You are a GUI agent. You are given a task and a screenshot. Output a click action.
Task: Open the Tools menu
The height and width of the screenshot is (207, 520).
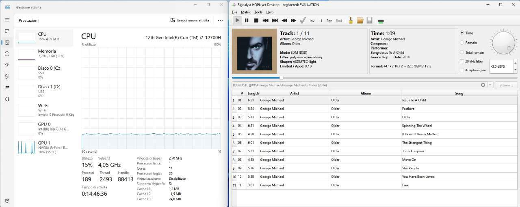pyautogui.click(x=258, y=12)
